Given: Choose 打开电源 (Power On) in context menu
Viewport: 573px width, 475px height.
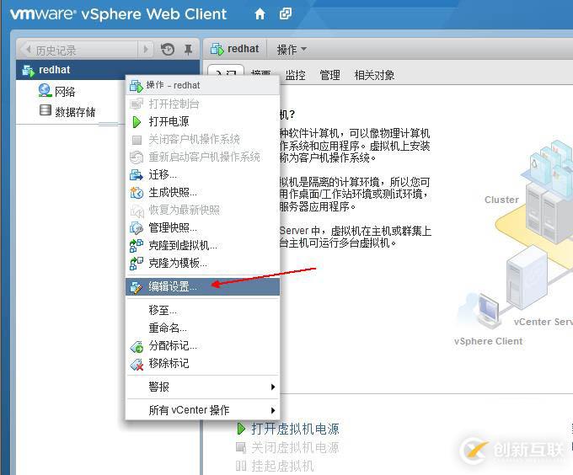Looking at the screenshot, I should pos(203,121).
